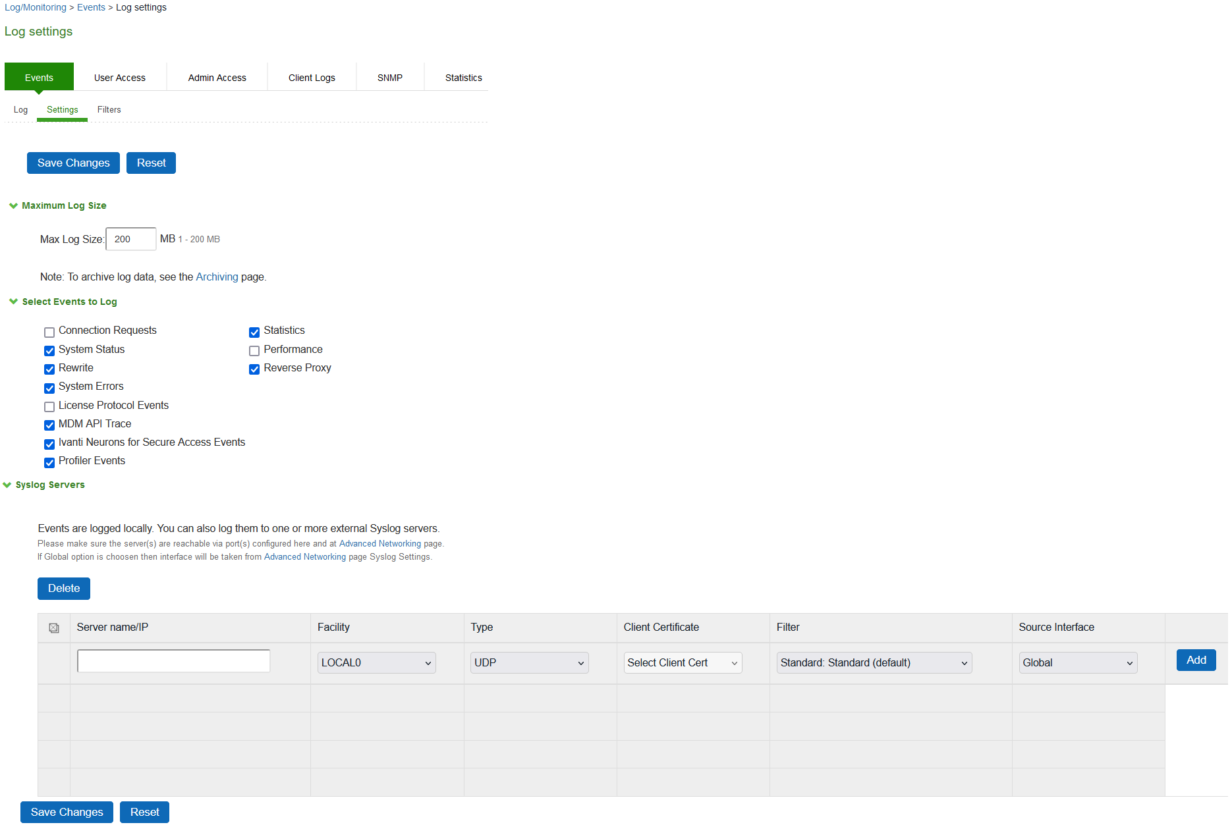1232x829 pixels.
Task: Check "License Protocol Events"
Action: pos(49,406)
